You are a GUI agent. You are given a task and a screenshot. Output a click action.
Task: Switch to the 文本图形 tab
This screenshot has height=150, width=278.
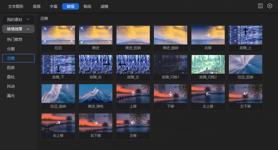pyautogui.click(x=16, y=6)
